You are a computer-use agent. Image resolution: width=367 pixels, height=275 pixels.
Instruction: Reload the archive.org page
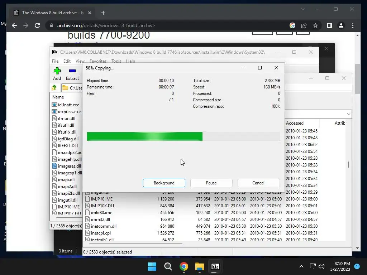coord(37,25)
